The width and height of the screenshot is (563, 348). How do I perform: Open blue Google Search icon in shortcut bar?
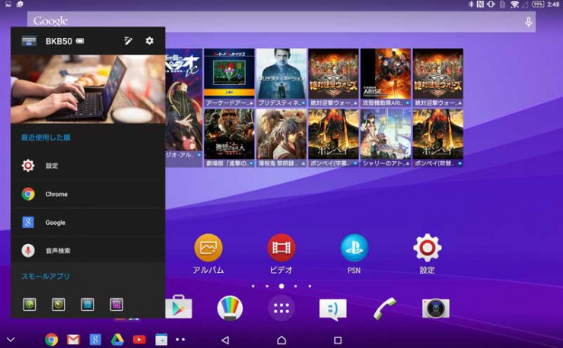[95, 340]
